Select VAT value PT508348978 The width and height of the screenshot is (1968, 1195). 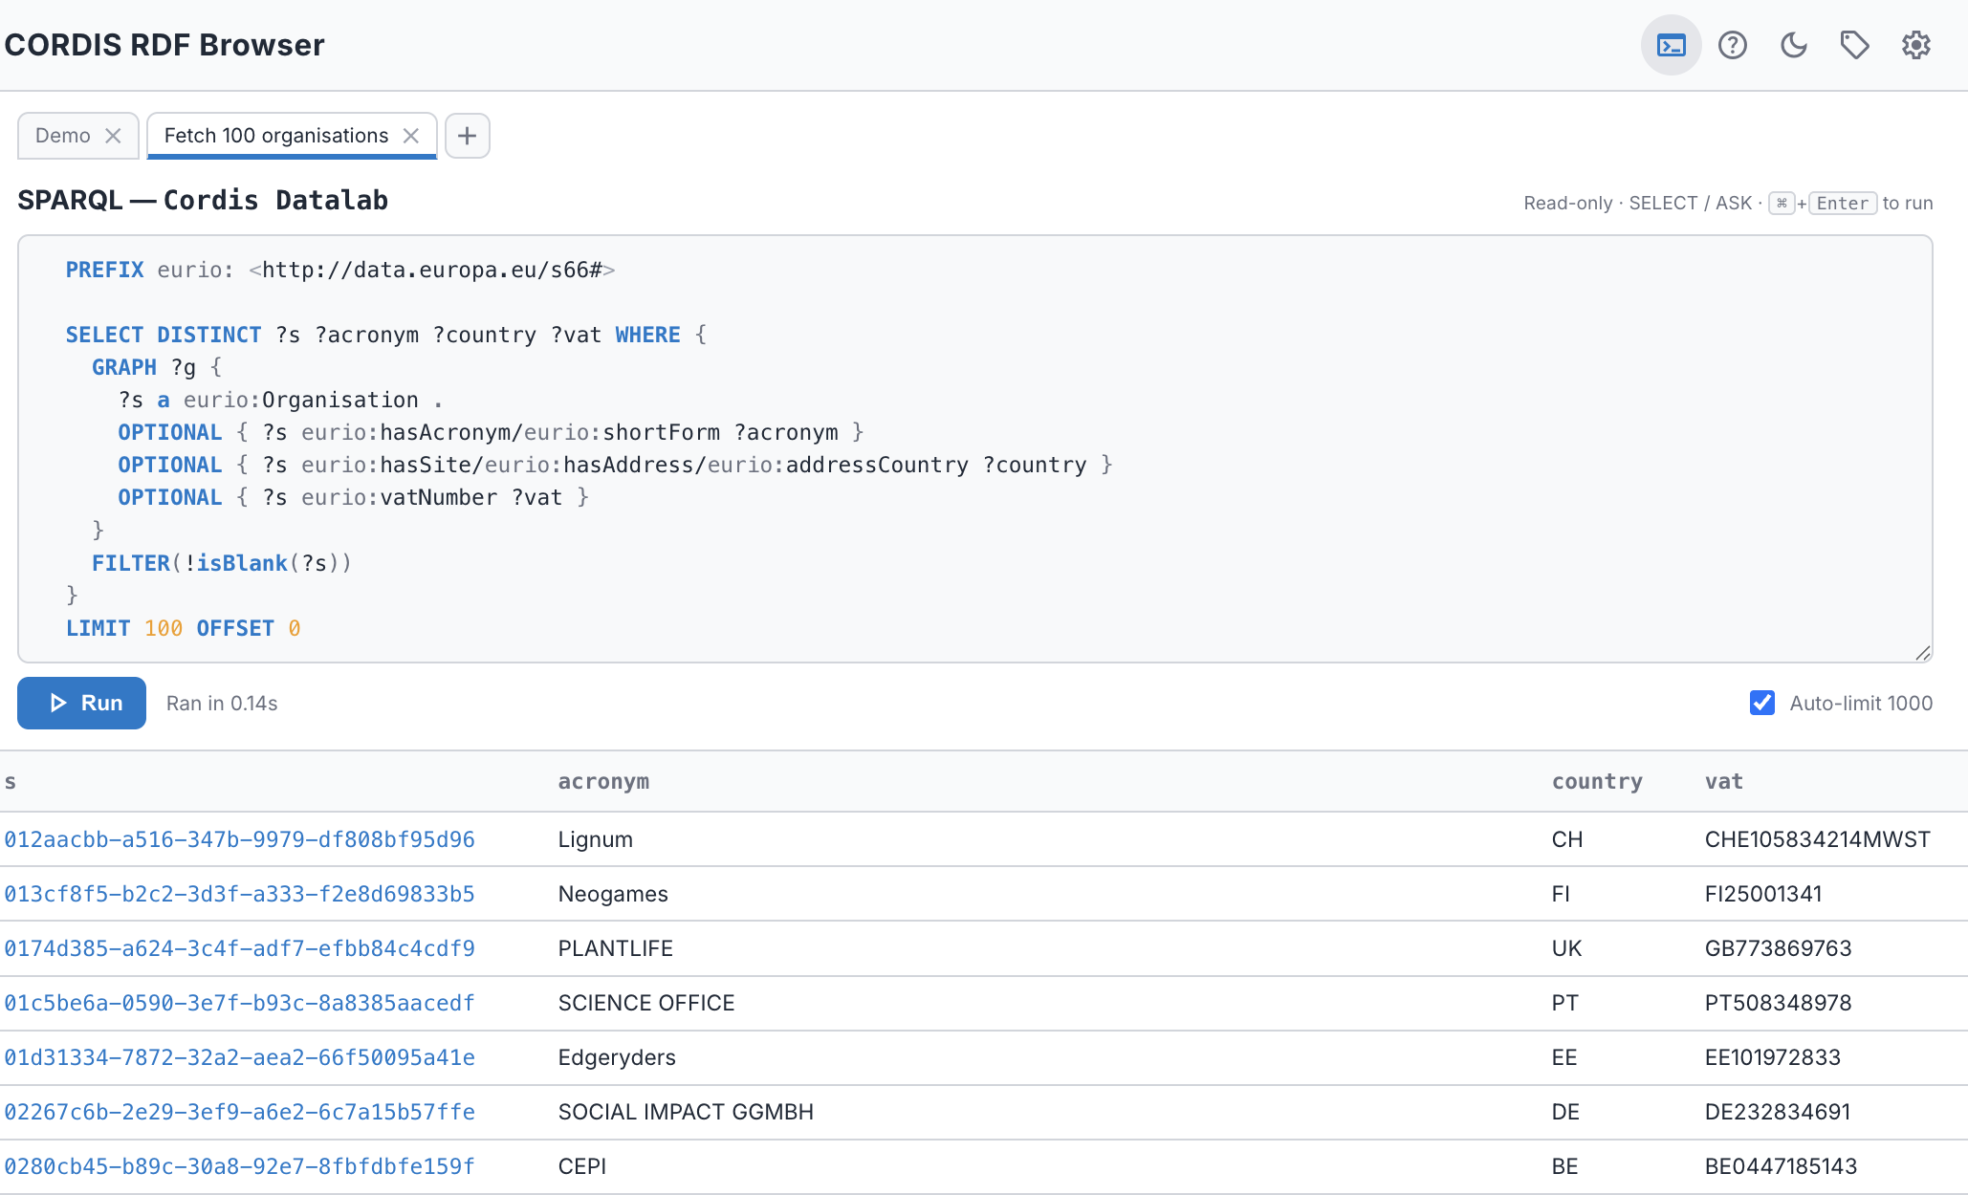click(x=1778, y=1003)
